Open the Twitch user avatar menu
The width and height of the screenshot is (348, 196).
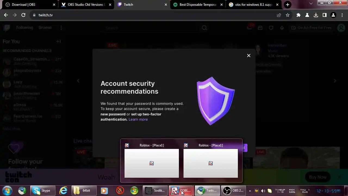(x=341, y=28)
